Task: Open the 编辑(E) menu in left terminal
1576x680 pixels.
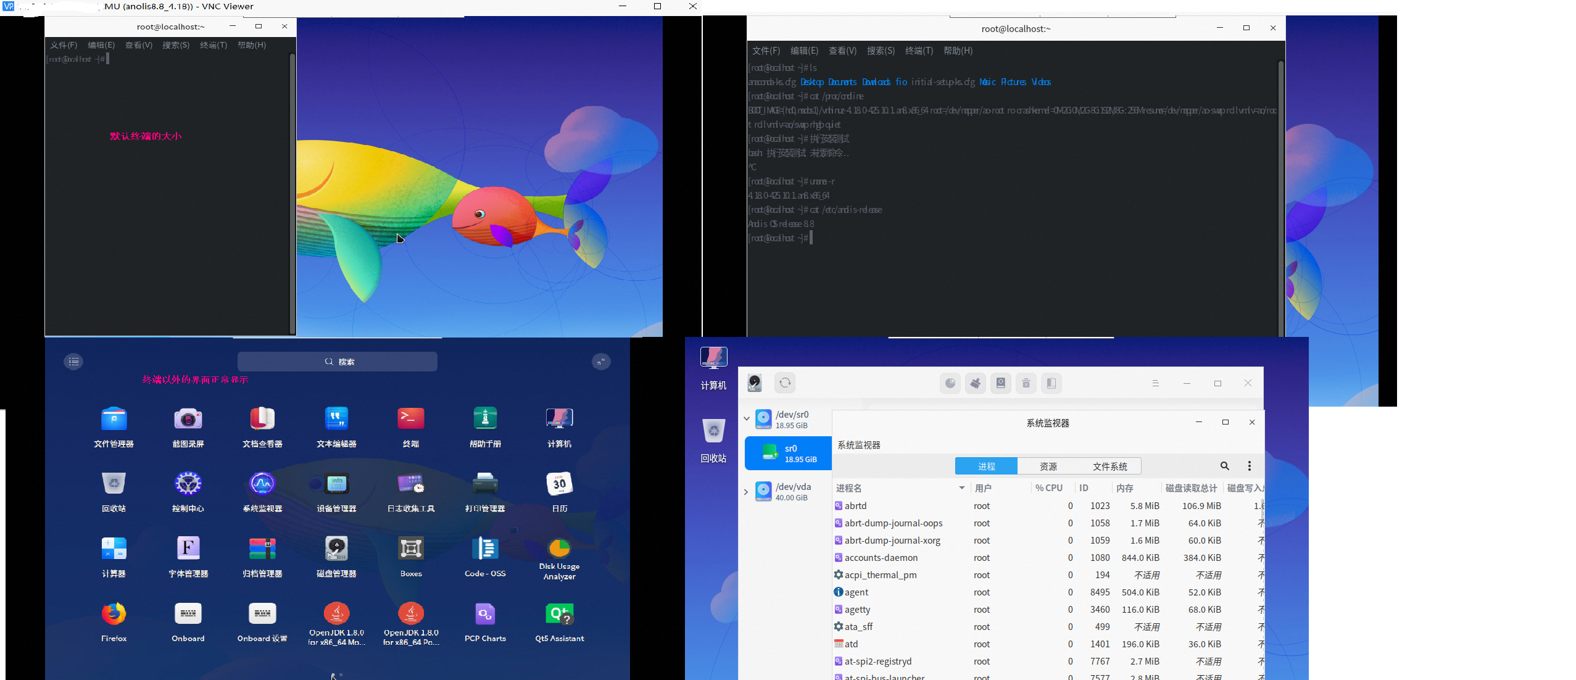Action: [101, 45]
